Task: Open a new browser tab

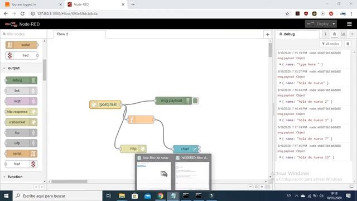Action: 133,4
